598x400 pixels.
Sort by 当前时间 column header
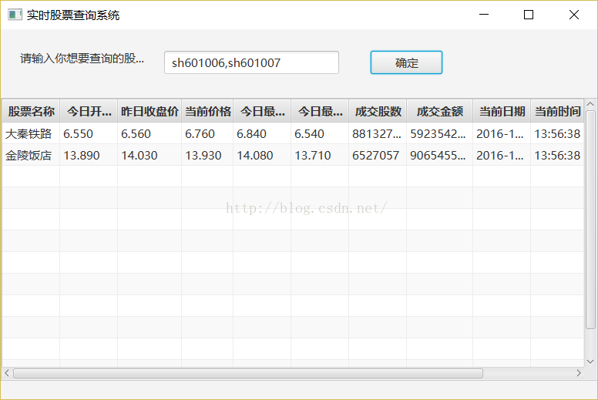pyautogui.click(x=557, y=111)
